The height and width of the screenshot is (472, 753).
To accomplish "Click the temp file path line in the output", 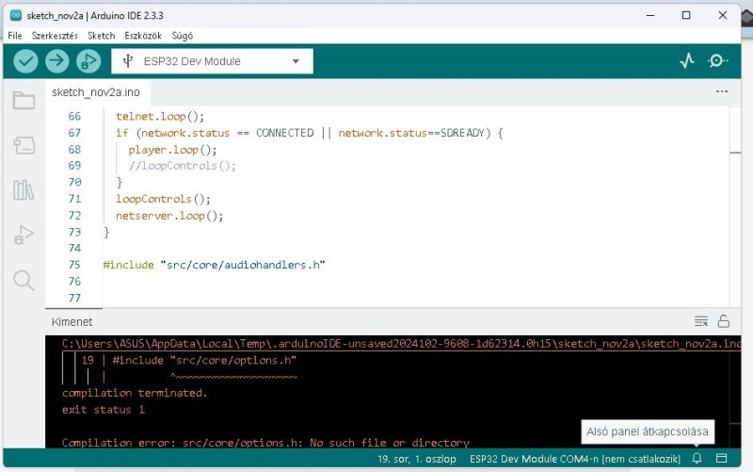I will (x=401, y=343).
